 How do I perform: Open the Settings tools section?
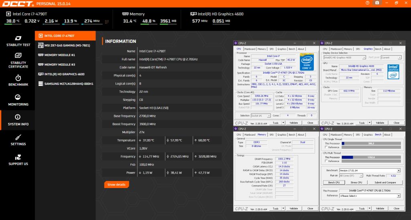[x=18, y=140]
